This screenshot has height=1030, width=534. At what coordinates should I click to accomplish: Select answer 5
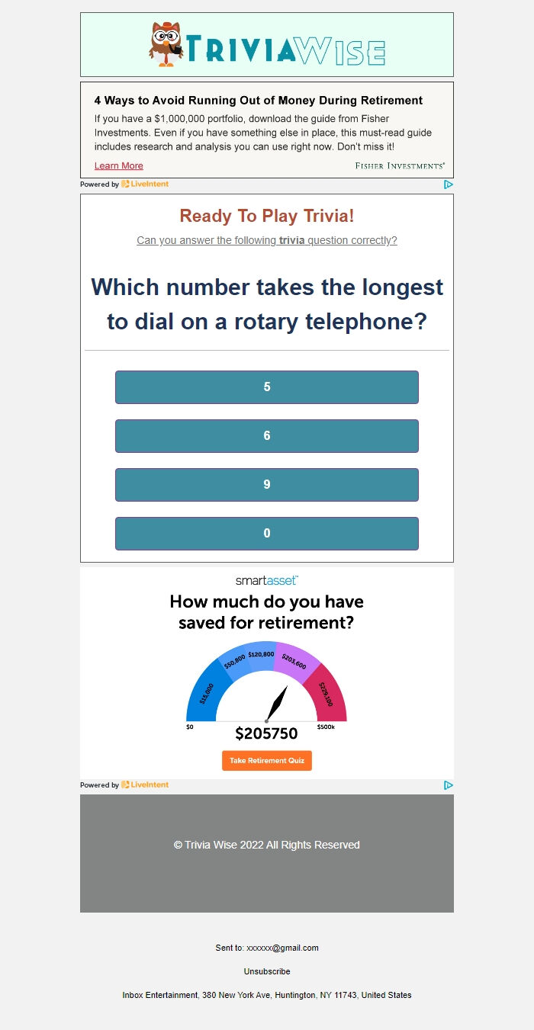pyautogui.click(x=267, y=387)
